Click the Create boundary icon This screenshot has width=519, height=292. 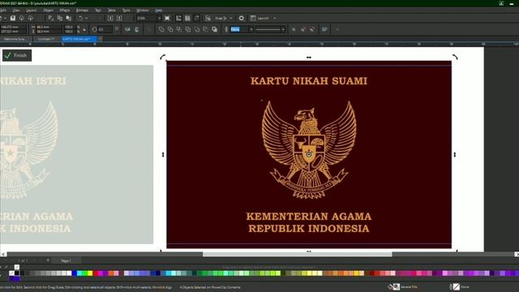coord(214,29)
